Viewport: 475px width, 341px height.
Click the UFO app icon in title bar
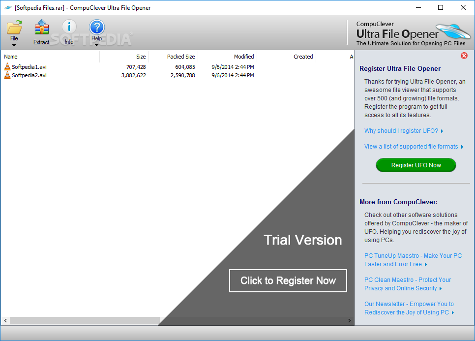[8, 7]
